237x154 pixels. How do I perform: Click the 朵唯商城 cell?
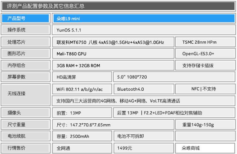tap(205, 148)
